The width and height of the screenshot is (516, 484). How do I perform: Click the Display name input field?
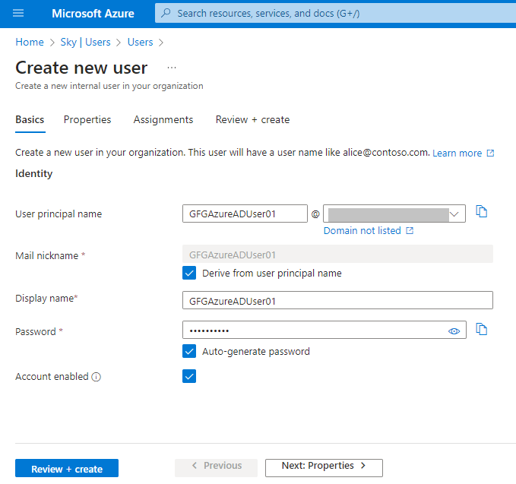coord(337,300)
